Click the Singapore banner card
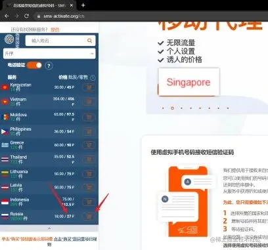 [189, 82]
